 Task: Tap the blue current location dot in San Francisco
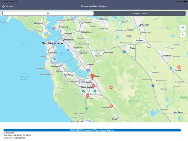pos(52,44)
